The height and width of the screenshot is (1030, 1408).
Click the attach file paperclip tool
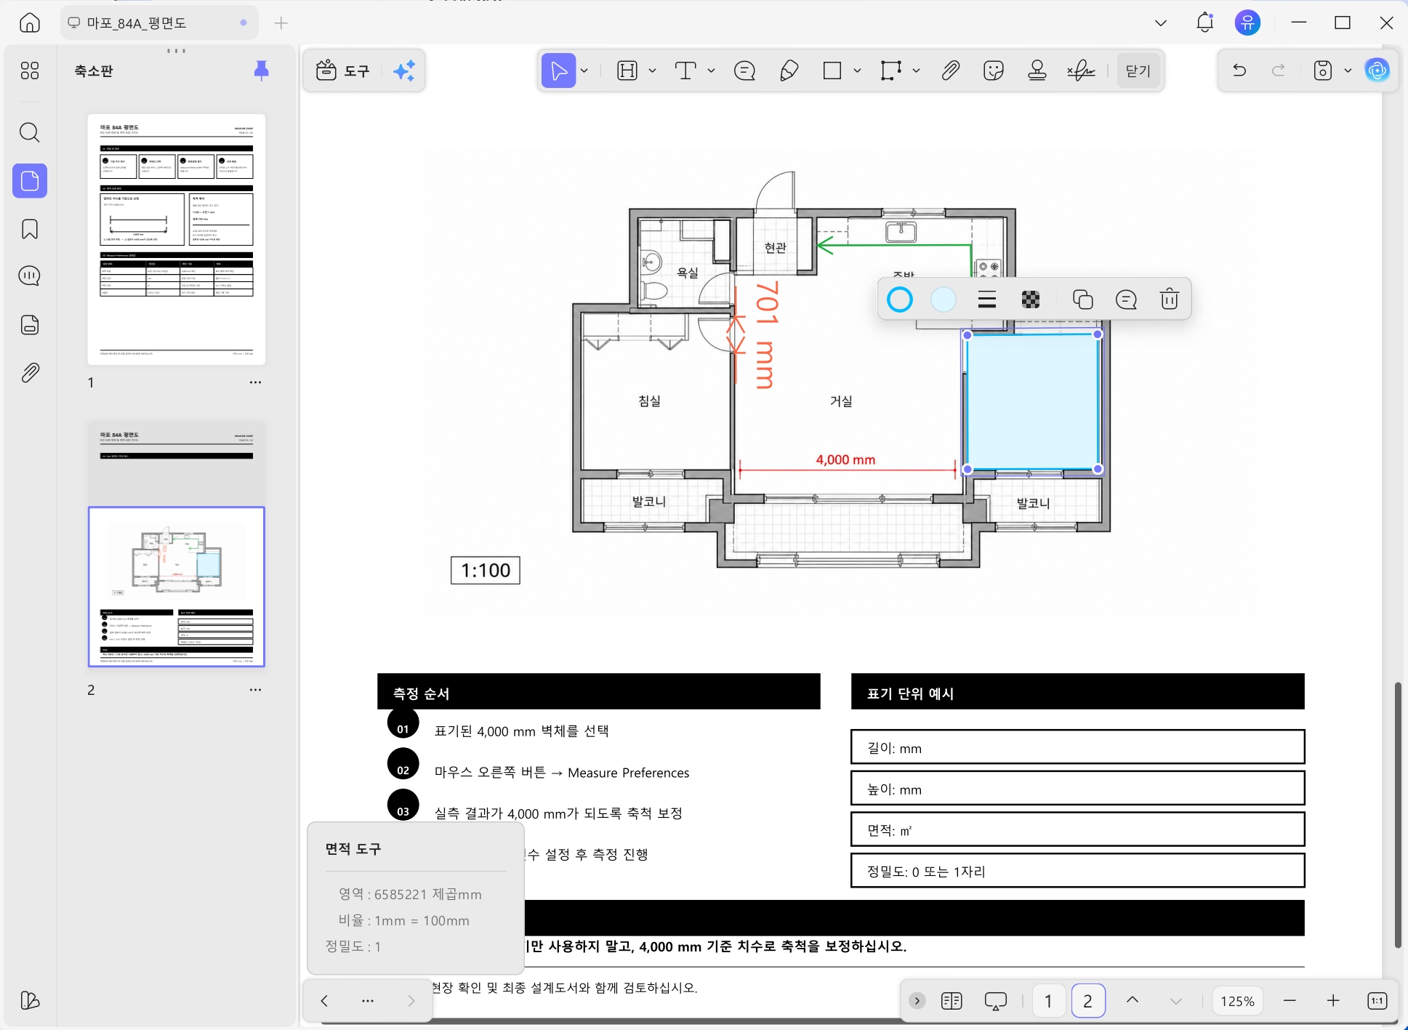pyautogui.click(x=951, y=71)
